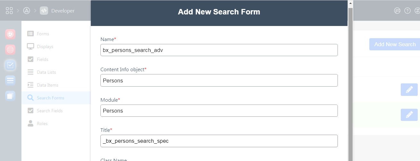Click the blue list-lines icon in left rail

(10, 80)
